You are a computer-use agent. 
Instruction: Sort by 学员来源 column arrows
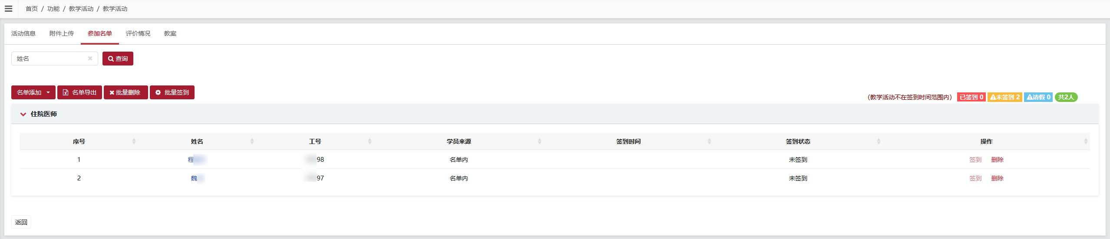pyautogui.click(x=539, y=141)
